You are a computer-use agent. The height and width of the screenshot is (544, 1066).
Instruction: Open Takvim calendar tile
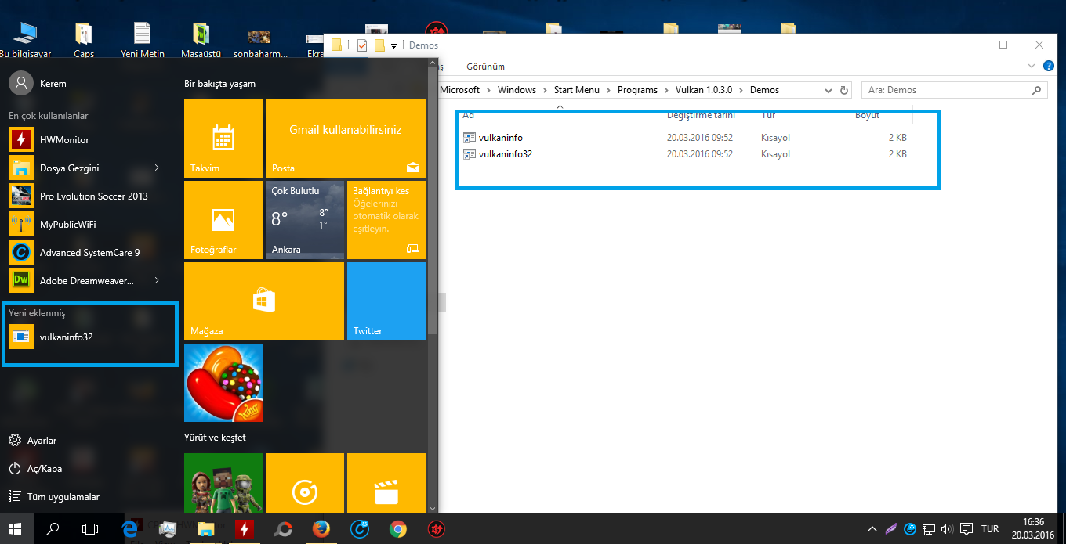pyautogui.click(x=223, y=139)
